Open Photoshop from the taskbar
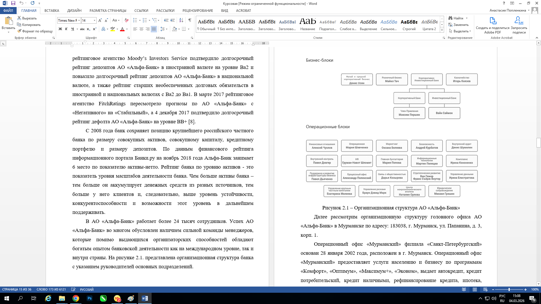The height and width of the screenshot is (304, 541). tap(90, 298)
